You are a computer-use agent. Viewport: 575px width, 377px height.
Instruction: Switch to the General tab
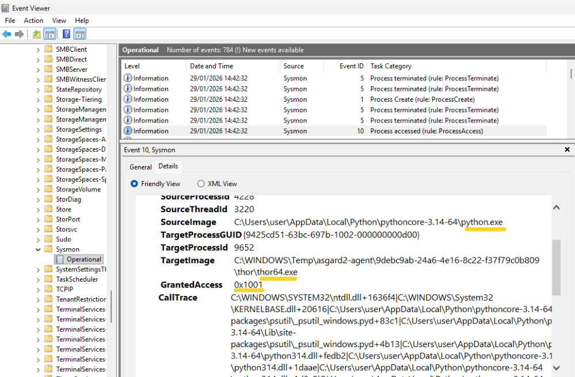tap(140, 167)
